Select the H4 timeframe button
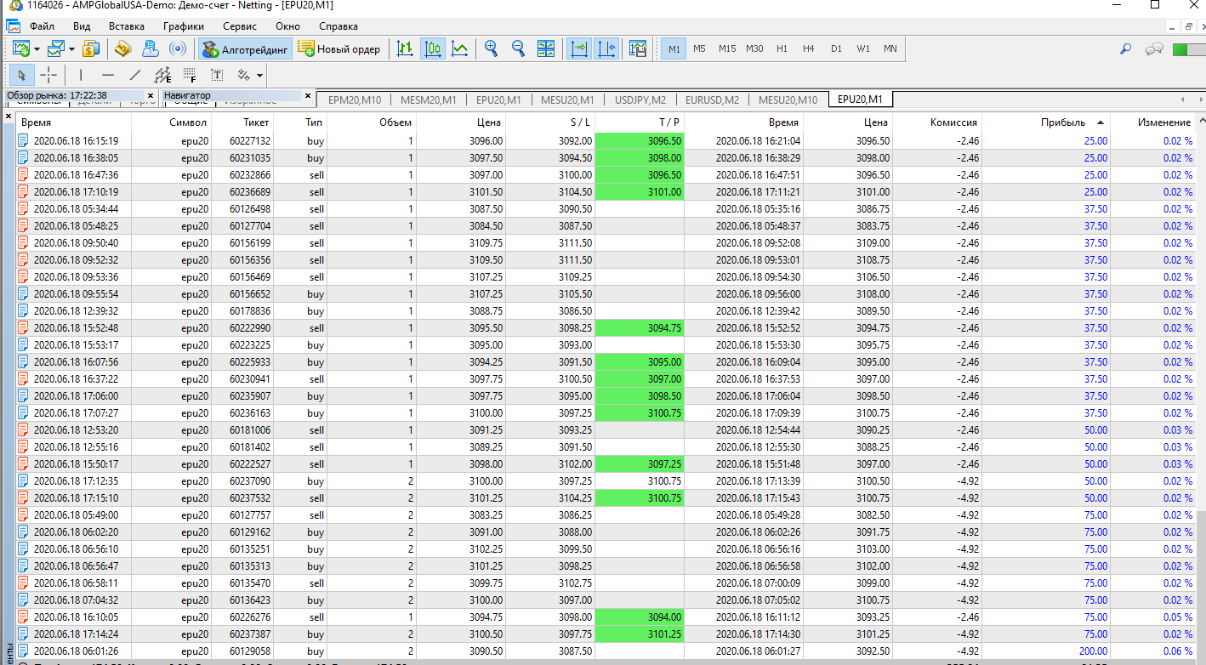 click(808, 49)
